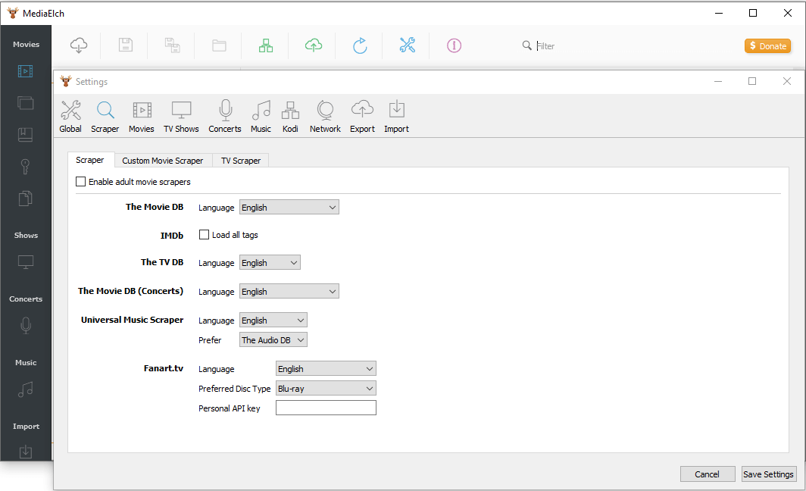Select the Movies film icon in sidebar
Screen dimensions: 806x491
click(x=25, y=71)
